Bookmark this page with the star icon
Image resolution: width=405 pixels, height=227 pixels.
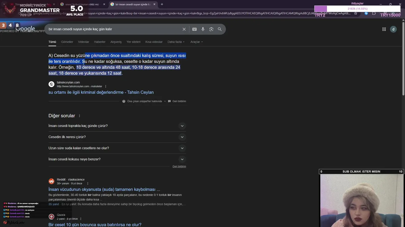(x=356, y=13)
